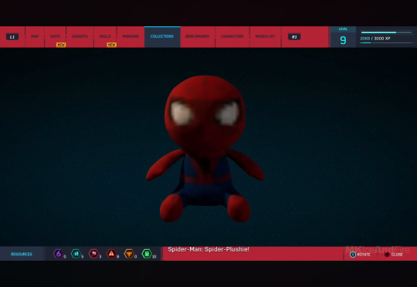Select the red warning-triangle token icon

(111, 254)
